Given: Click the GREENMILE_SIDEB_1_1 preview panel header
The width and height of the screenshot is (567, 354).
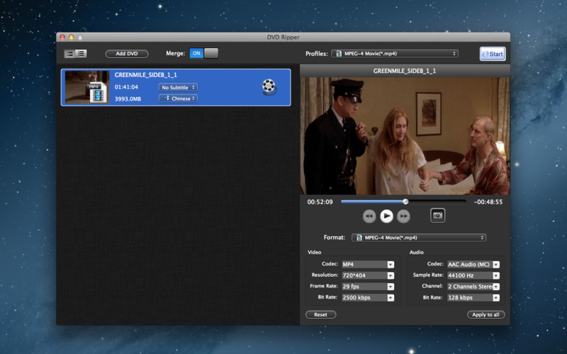Looking at the screenshot, I should 405,71.
